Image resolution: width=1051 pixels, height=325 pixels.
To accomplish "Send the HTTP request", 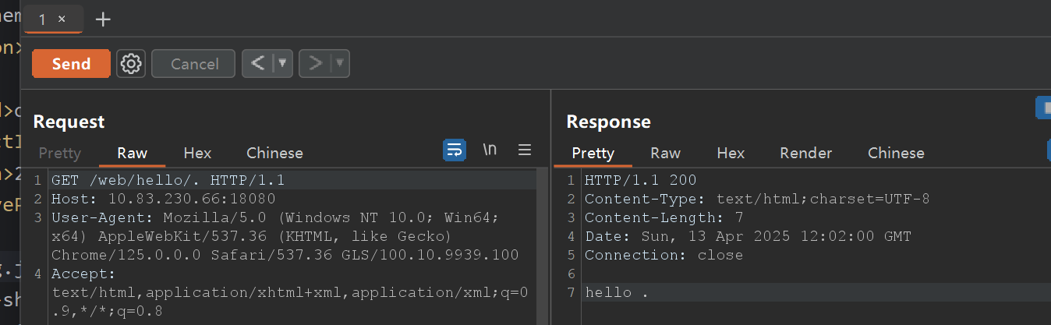I will click(71, 64).
